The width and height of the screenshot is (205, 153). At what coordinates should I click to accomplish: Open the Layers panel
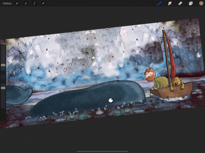[x=191, y=4]
